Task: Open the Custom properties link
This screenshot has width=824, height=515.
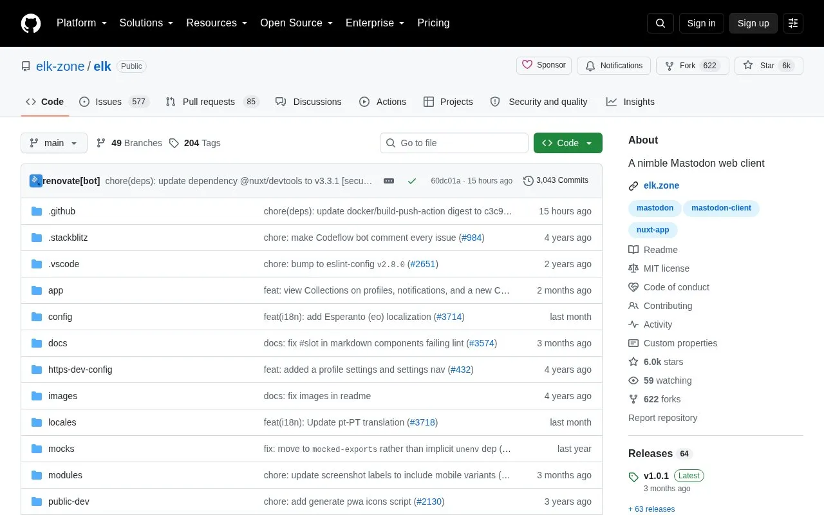Action: coord(673,343)
